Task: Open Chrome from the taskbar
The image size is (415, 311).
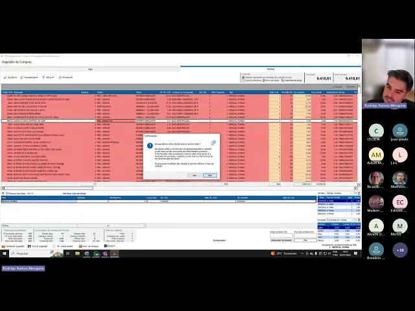Action: [x=86, y=253]
